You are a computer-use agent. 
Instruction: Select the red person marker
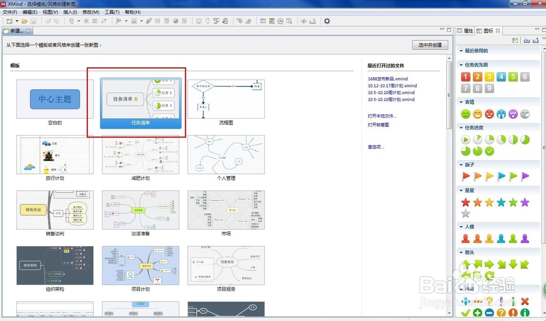tap(466, 238)
